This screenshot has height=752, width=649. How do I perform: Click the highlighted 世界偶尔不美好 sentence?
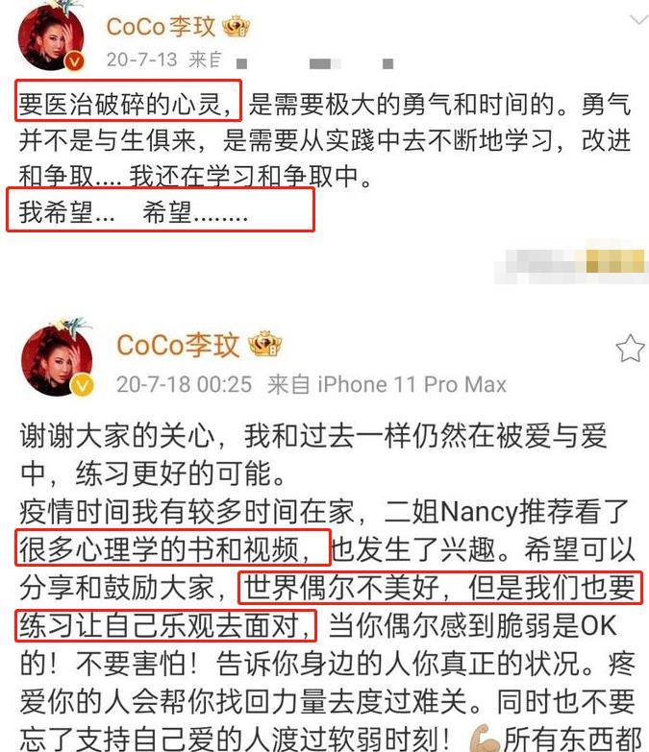[440, 587]
